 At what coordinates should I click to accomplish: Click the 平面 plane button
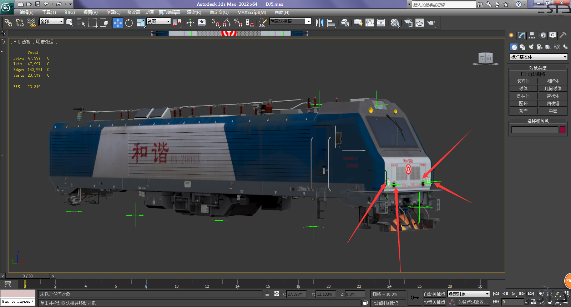(x=553, y=111)
